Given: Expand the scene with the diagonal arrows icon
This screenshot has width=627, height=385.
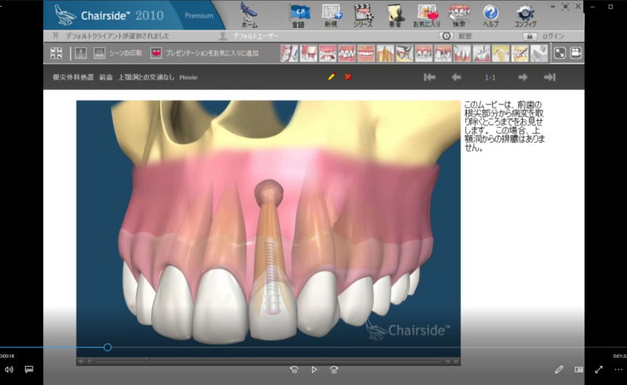Looking at the screenshot, I should pyautogui.click(x=560, y=53).
